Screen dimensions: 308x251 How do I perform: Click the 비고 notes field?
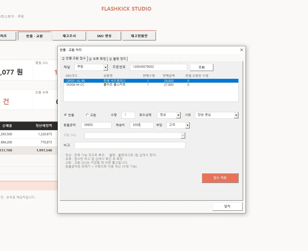point(130,146)
